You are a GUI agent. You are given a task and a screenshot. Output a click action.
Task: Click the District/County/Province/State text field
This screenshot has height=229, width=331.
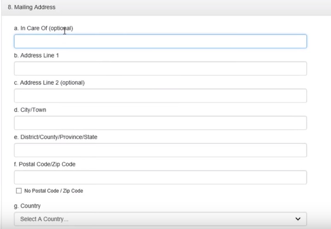tap(160, 150)
